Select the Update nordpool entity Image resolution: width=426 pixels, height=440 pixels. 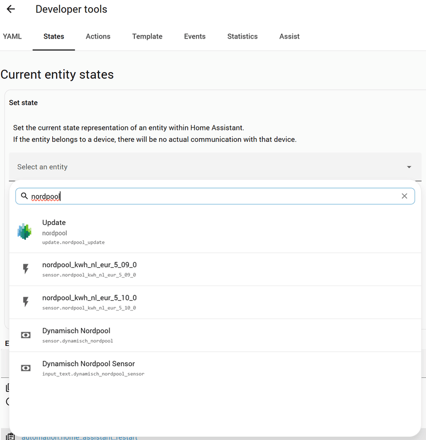[215, 232]
